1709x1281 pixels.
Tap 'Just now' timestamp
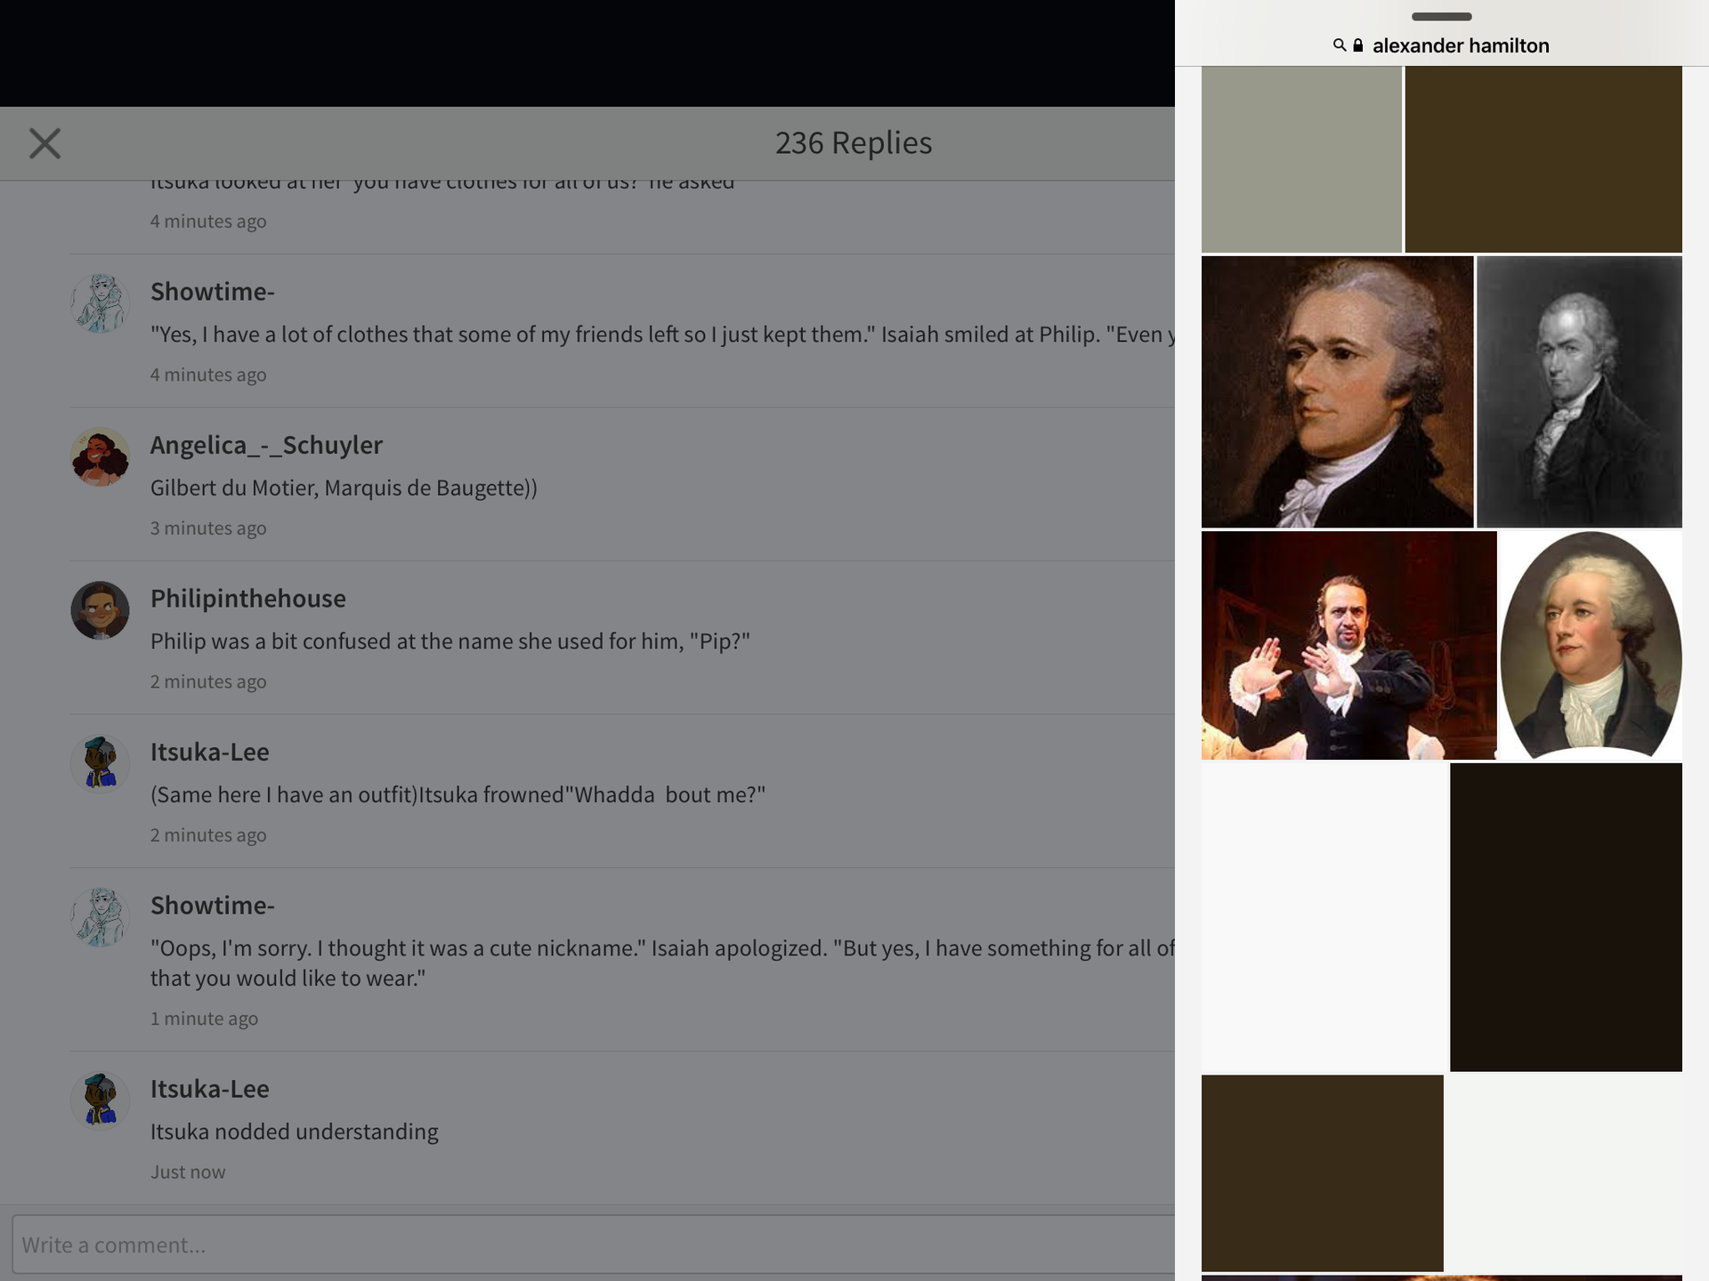click(188, 1172)
